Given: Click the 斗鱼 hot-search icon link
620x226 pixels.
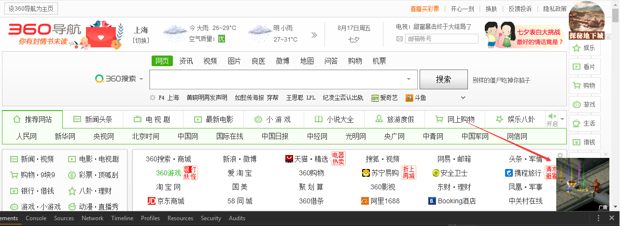Looking at the screenshot, I should pos(416,98).
